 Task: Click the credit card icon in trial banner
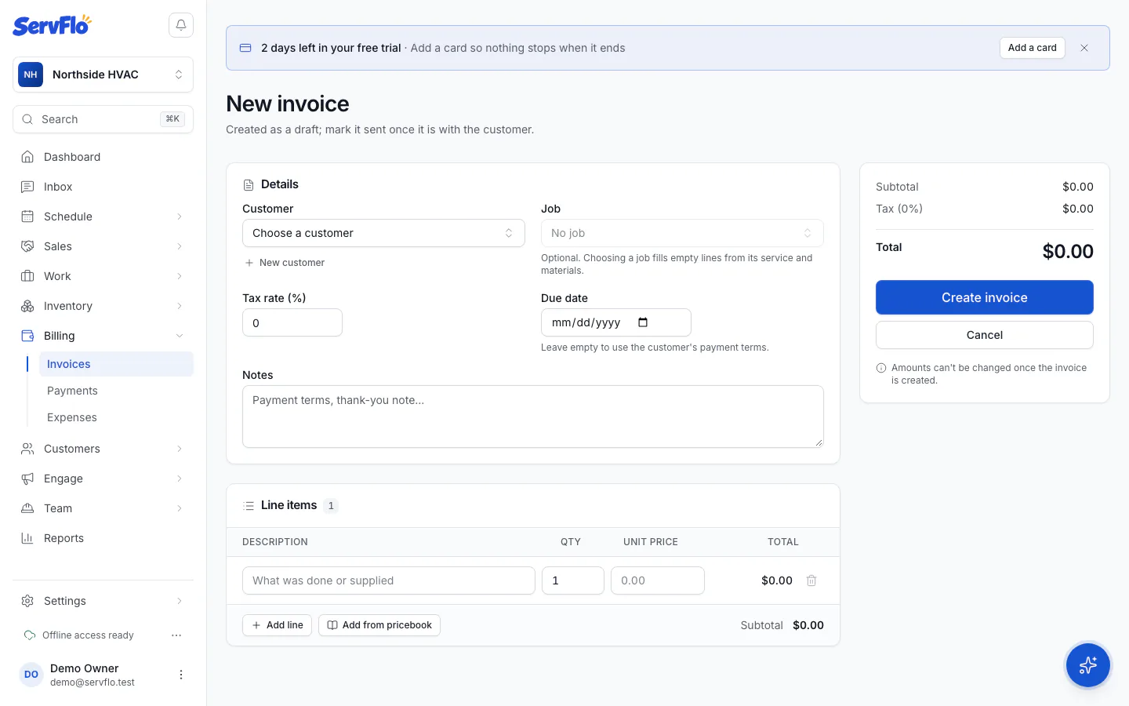245,48
